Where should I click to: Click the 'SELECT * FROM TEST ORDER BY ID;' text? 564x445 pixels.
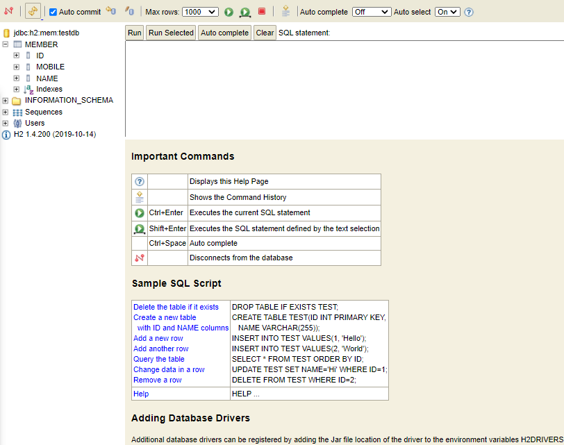[x=298, y=359]
